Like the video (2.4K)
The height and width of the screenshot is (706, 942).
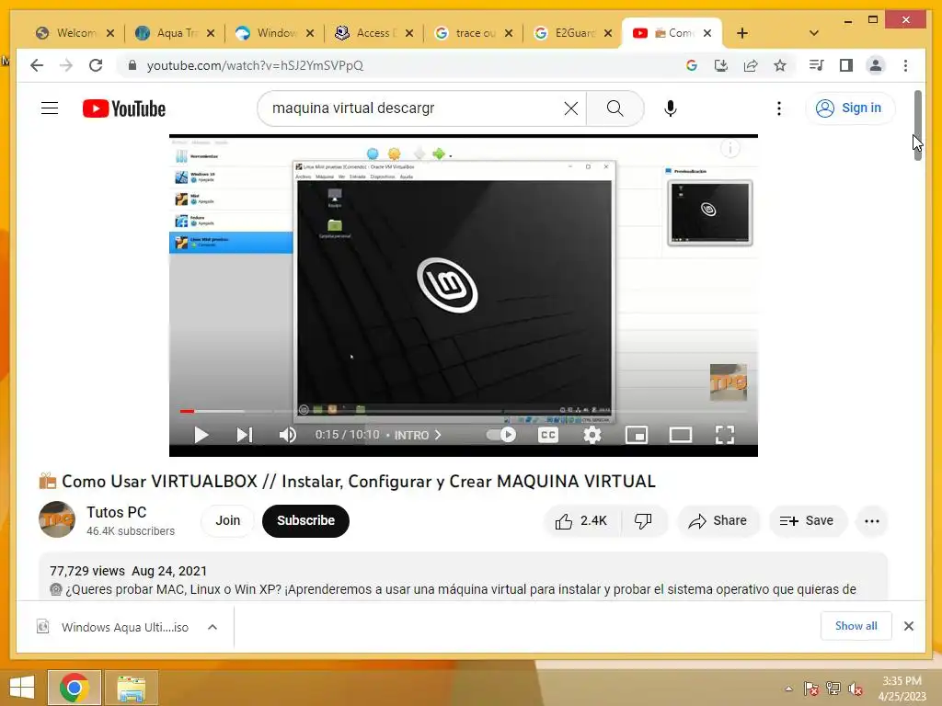pos(581,520)
